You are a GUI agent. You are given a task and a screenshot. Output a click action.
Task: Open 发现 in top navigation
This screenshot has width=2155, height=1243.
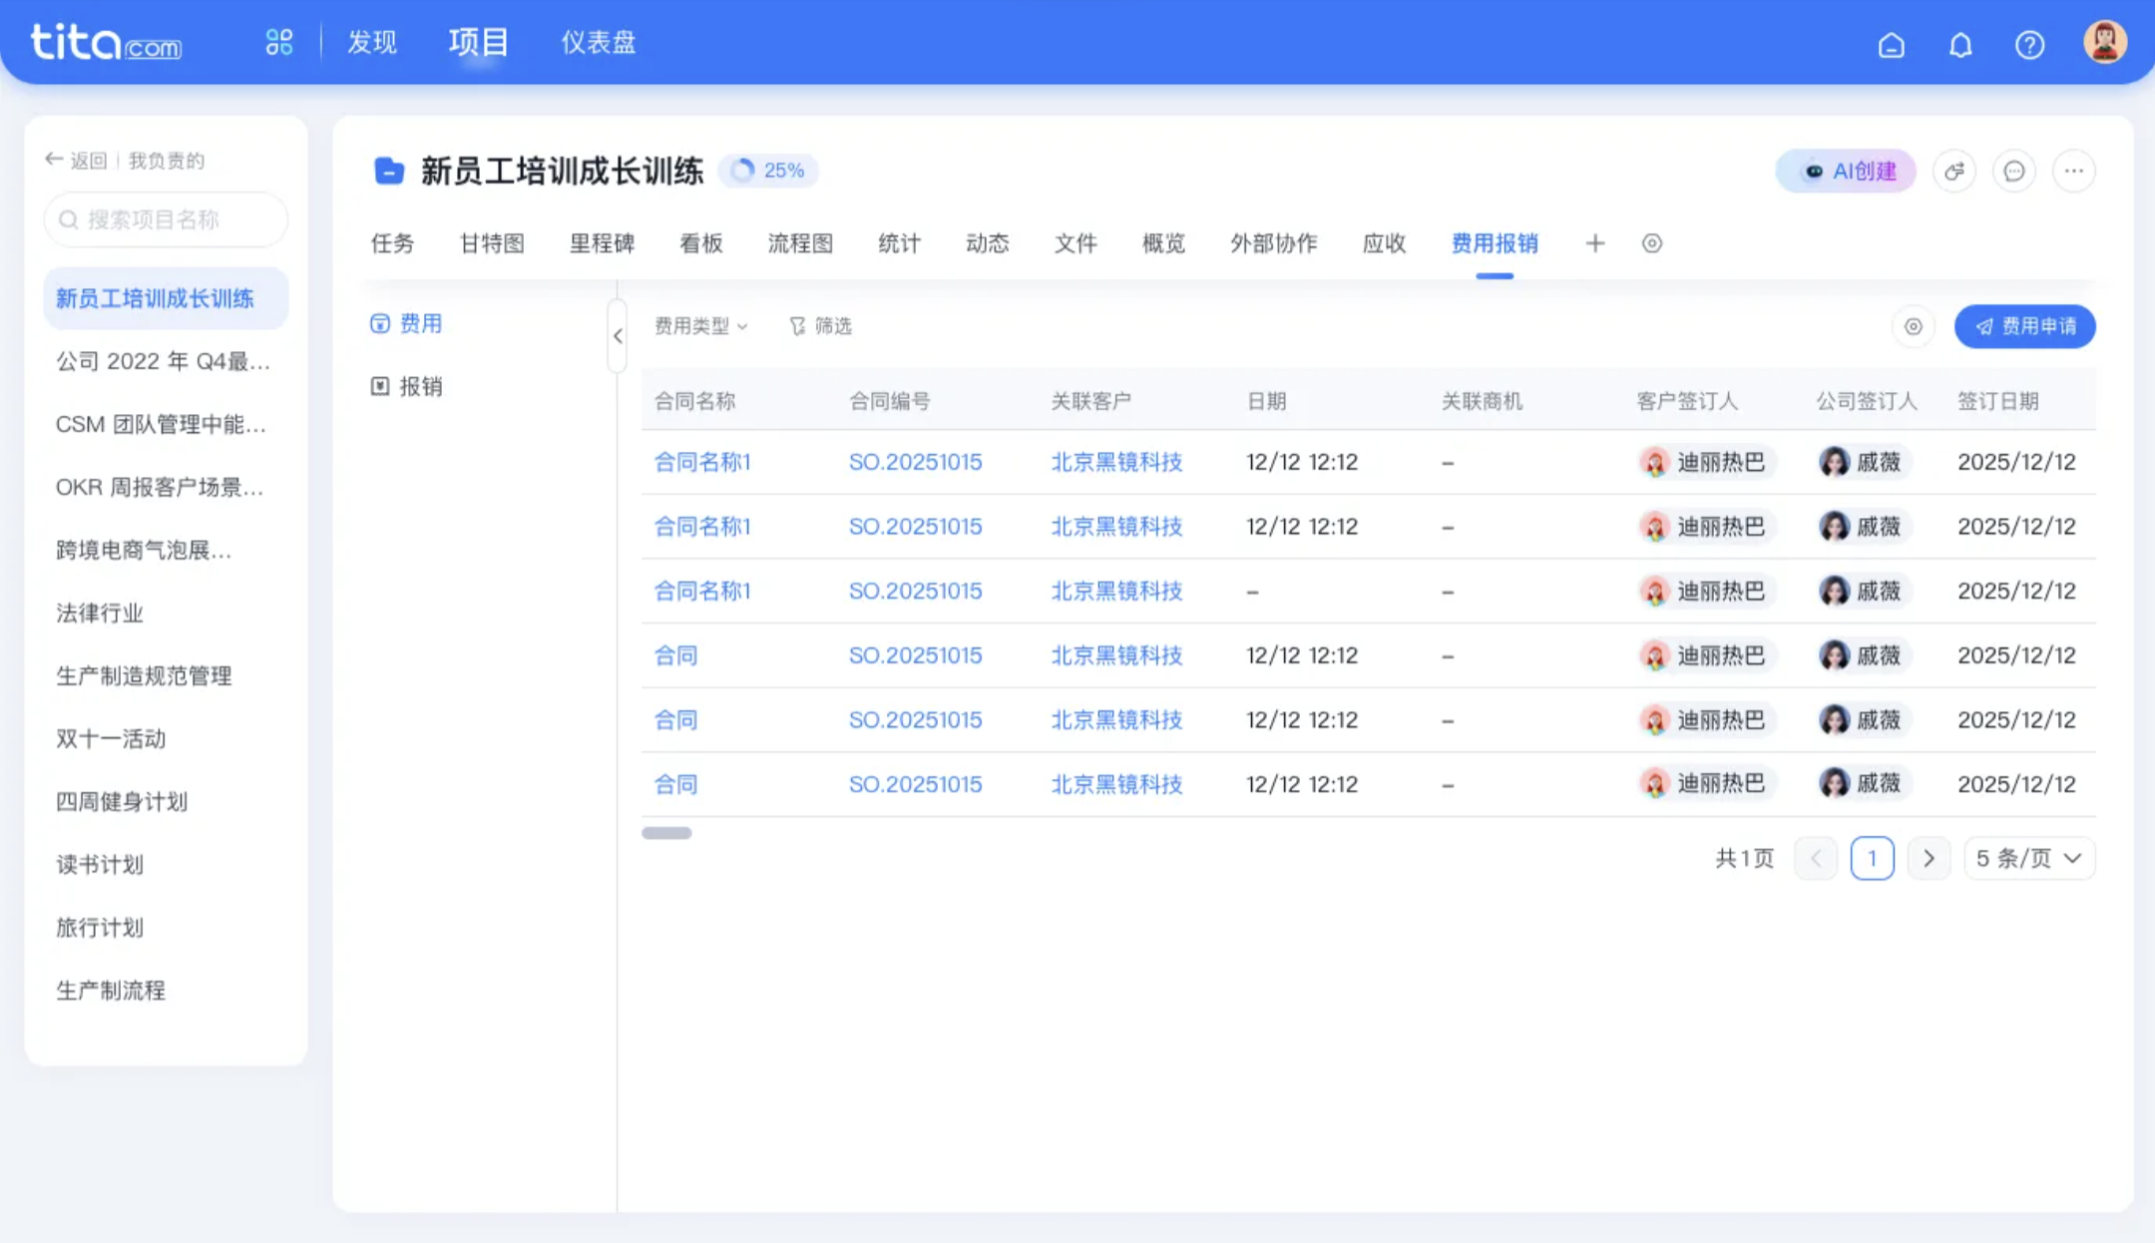372,42
